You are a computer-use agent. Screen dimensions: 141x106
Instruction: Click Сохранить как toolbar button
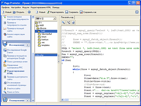pyautogui.click(x=88, y=12)
